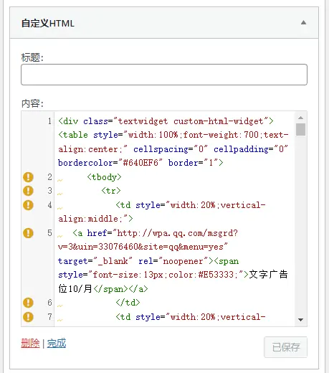Screen dimensions: 329x373
Task: Click the 自定义HTML widget title
Action: (x=48, y=24)
